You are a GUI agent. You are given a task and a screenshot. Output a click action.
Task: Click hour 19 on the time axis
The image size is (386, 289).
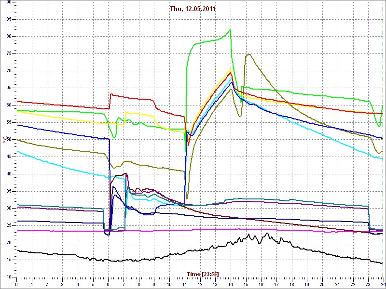306,284
